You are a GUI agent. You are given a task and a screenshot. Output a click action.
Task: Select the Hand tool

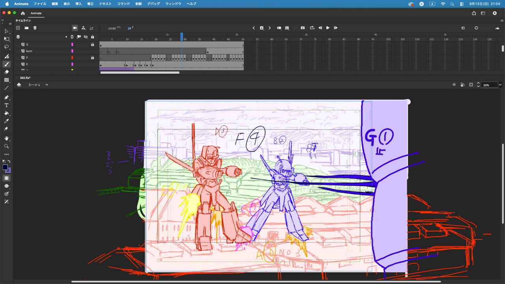pos(6,138)
